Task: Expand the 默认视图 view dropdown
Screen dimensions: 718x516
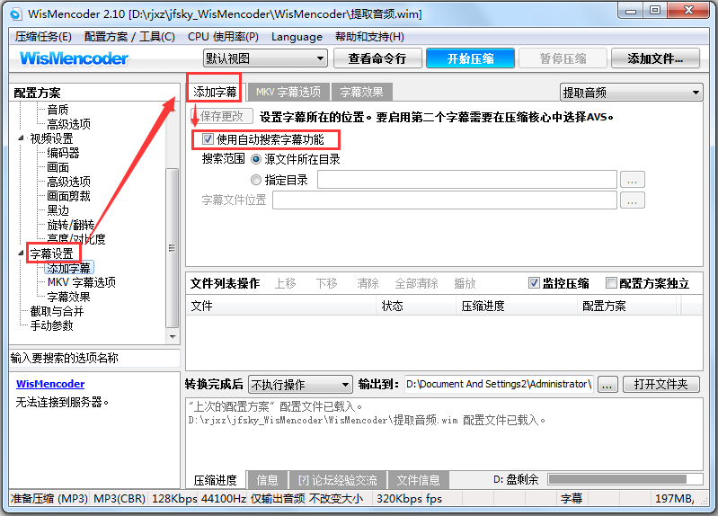Action: click(266, 58)
